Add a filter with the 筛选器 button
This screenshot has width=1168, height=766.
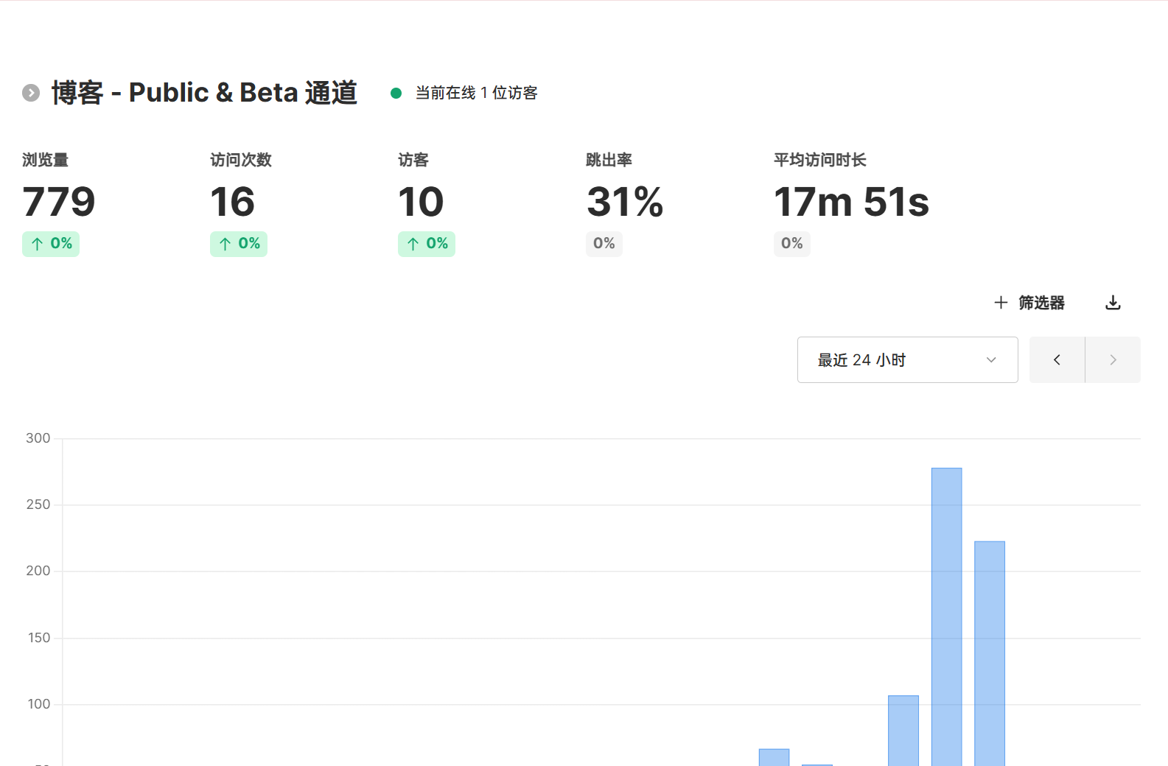(x=1029, y=303)
